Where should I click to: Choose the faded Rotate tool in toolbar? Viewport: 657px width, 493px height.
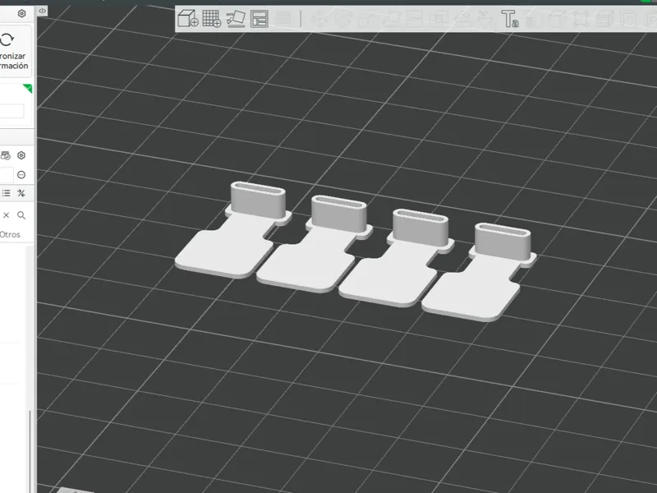[x=342, y=19]
